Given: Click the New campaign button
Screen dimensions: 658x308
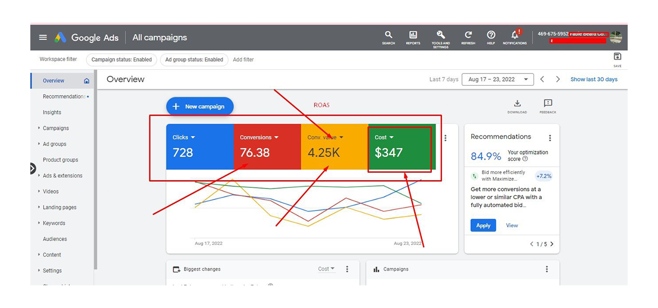Looking at the screenshot, I should (x=199, y=106).
